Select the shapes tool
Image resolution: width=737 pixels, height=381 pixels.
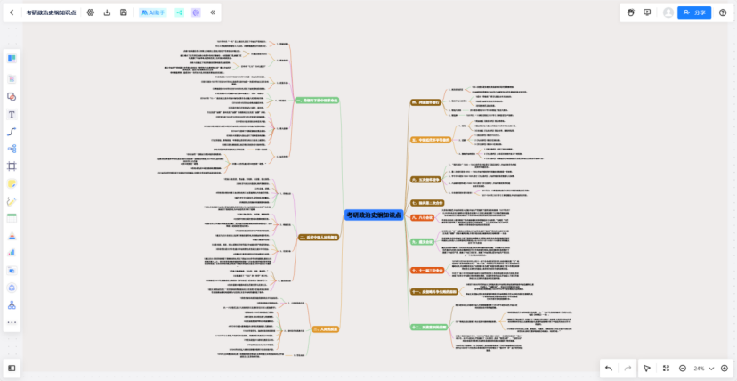coord(12,97)
